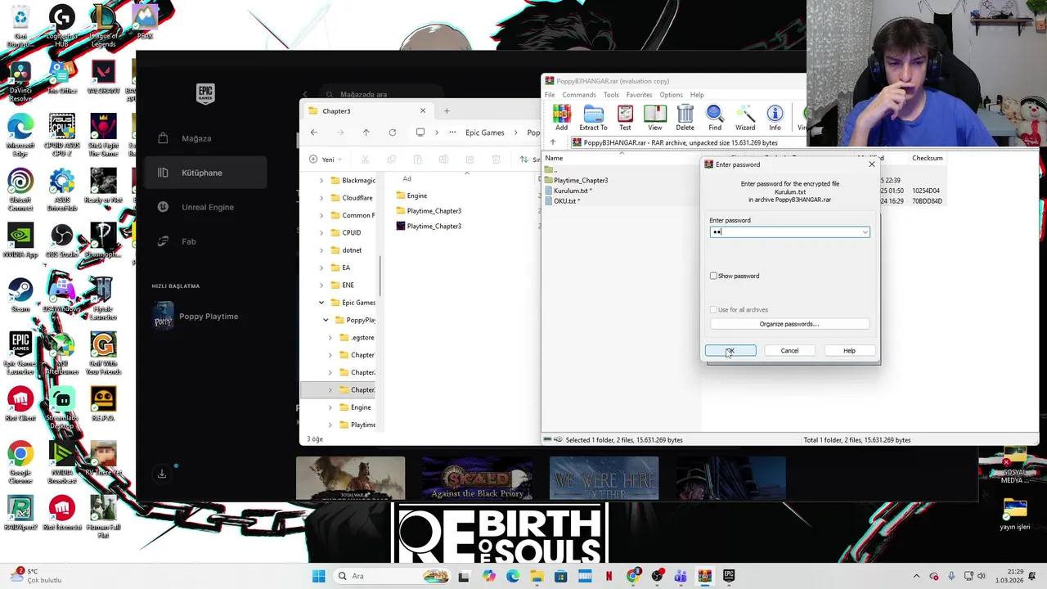Expand the Blackmagic folder in tree
The width and height of the screenshot is (1047, 589).
(x=321, y=180)
